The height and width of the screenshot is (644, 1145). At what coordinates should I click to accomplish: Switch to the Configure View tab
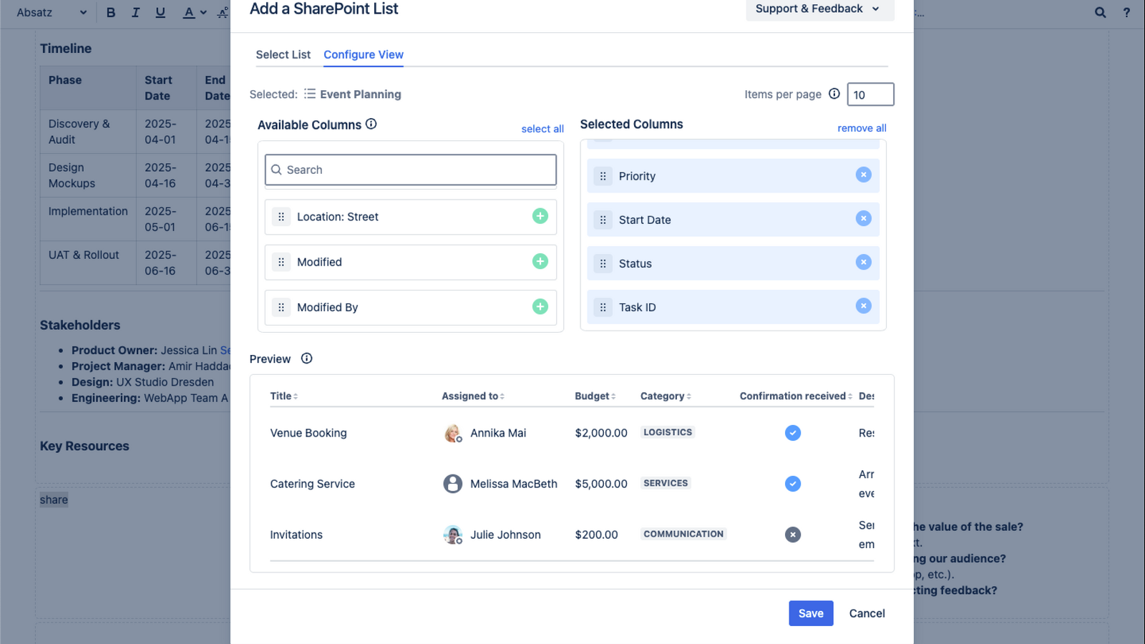click(364, 54)
